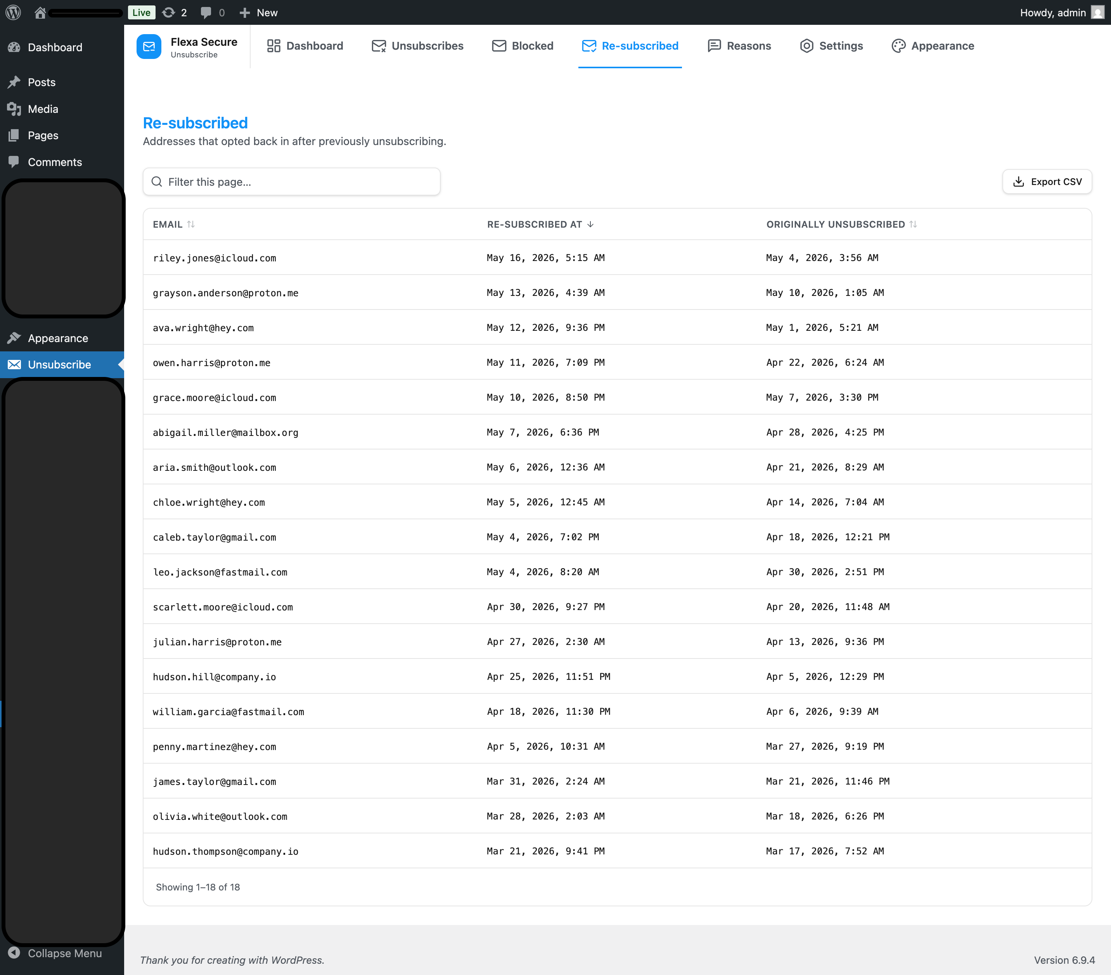Click Mar 17, 2026, 7:52 AM cell
Viewport: 1111px width, 975px height.
[x=825, y=851]
